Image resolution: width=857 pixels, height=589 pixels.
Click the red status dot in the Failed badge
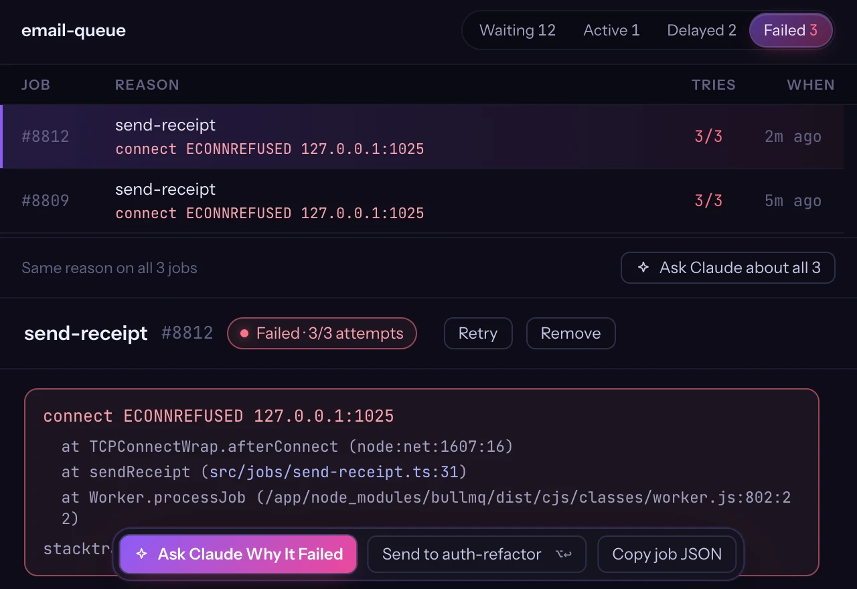click(244, 333)
